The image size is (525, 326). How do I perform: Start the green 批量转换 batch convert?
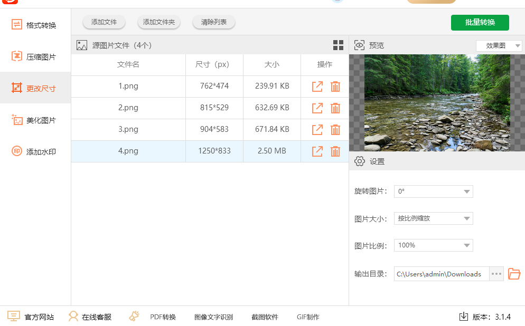(480, 22)
